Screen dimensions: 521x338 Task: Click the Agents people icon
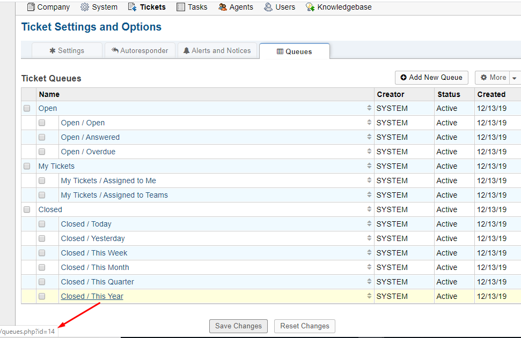[223, 7]
